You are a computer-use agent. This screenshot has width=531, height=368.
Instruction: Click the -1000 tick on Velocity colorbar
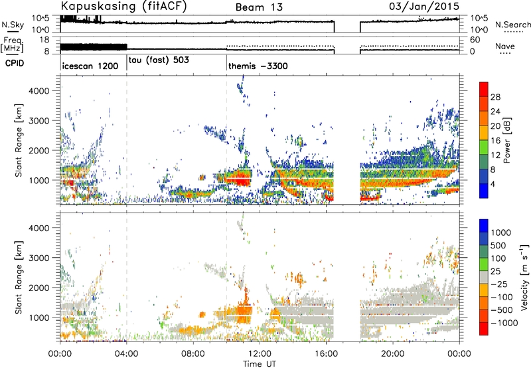(x=504, y=323)
